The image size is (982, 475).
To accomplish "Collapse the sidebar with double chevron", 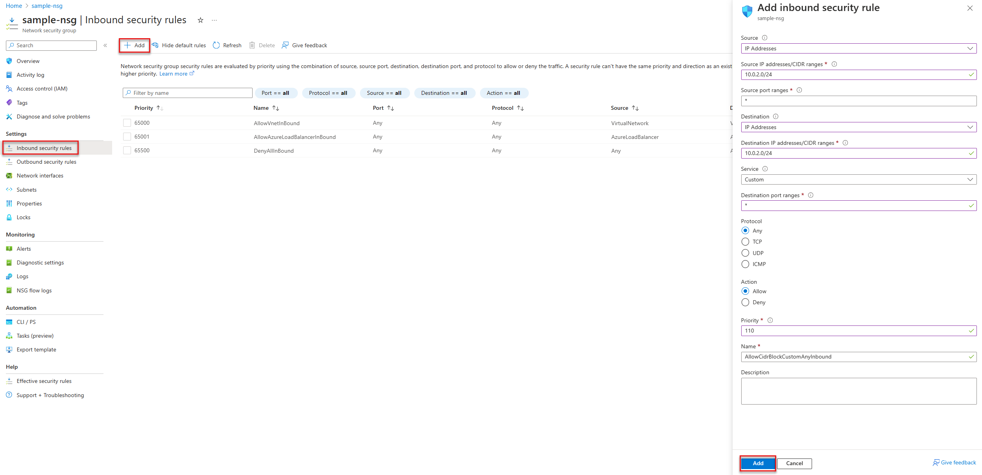I will (x=105, y=45).
